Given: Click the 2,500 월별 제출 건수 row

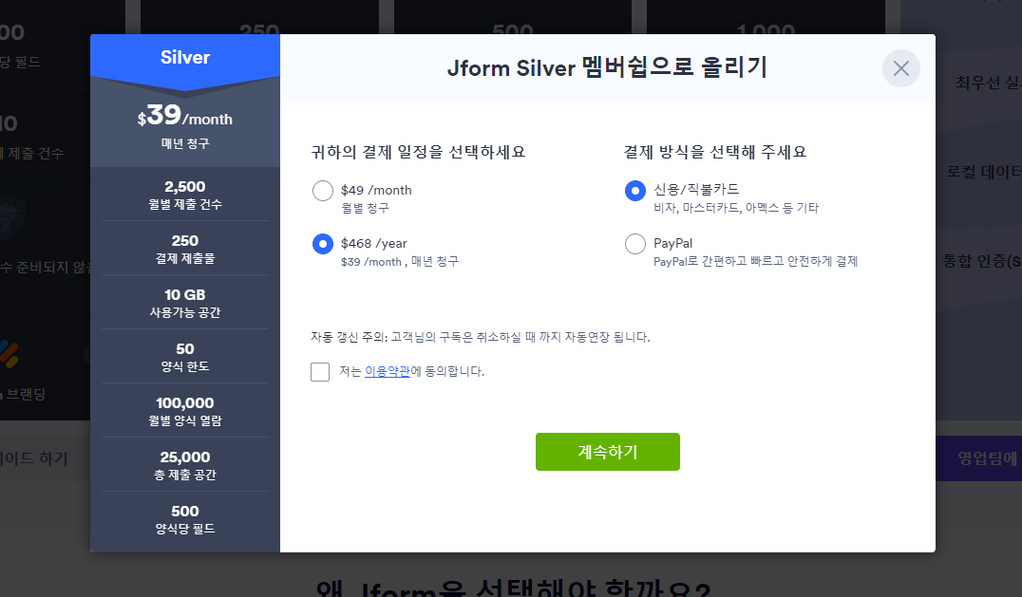Looking at the screenshot, I should pos(185,195).
